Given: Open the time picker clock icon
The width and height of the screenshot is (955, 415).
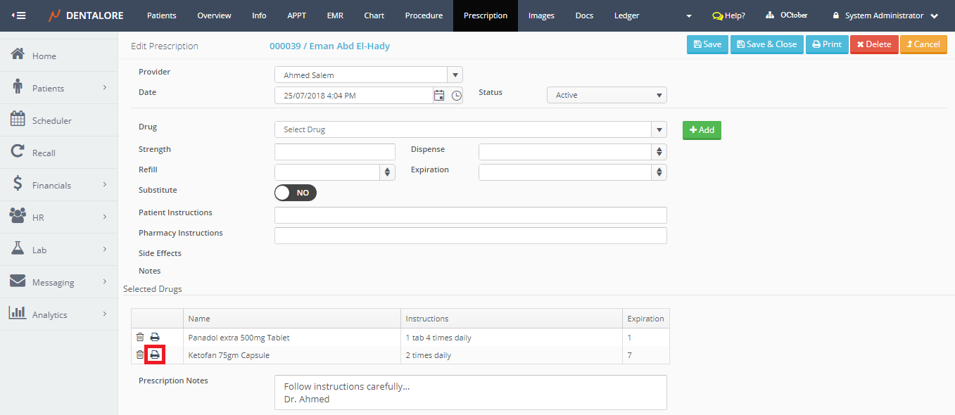Looking at the screenshot, I should [457, 96].
